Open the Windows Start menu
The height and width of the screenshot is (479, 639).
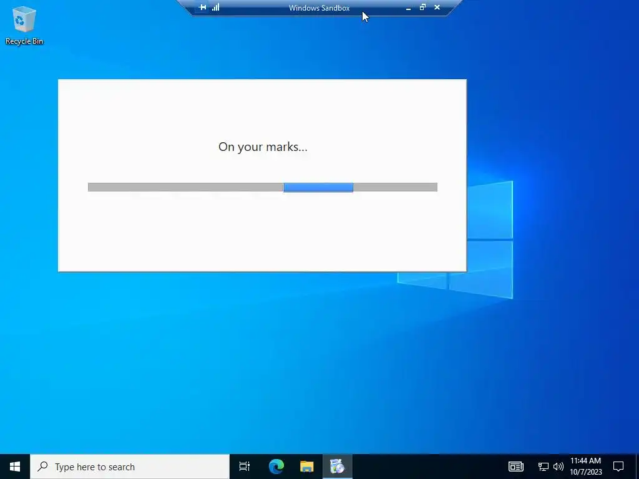[15, 467]
